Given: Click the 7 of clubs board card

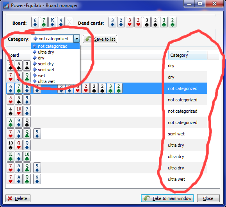Looking at the screenshot, I should click(x=44, y=22).
